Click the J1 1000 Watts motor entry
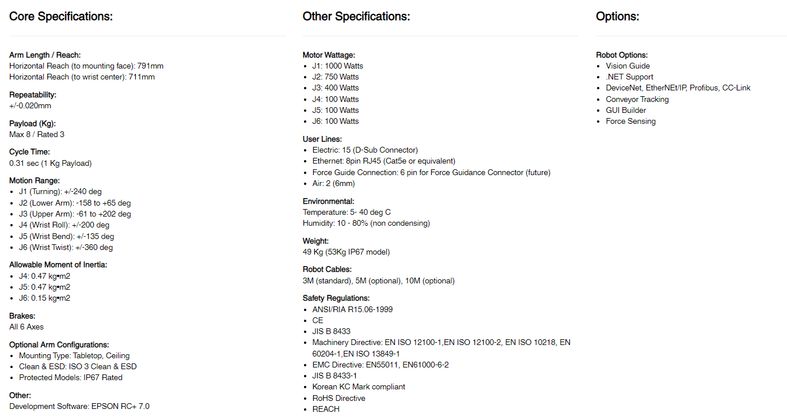 338,66
